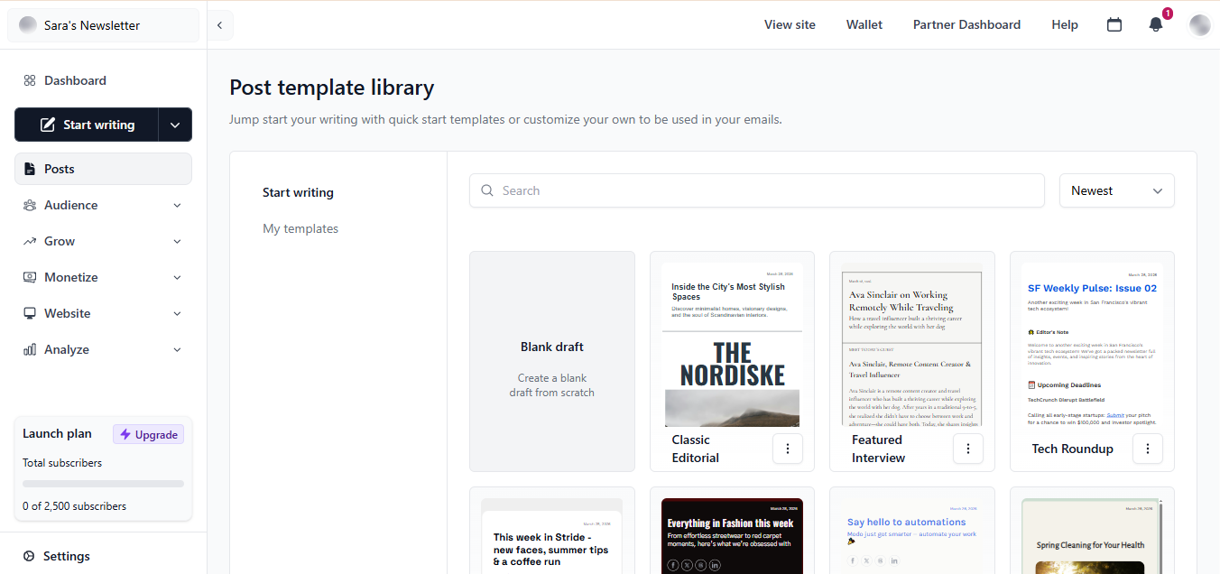The height and width of the screenshot is (574, 1220).
Task: Expand the Start writing dropdown arrow
Action: (x=175, y=125)
